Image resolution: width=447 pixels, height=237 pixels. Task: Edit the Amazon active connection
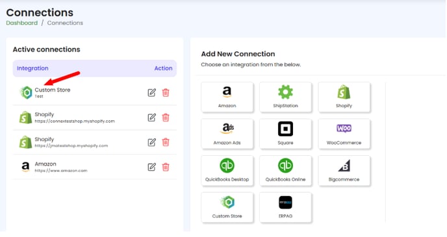tap(151, 167)
